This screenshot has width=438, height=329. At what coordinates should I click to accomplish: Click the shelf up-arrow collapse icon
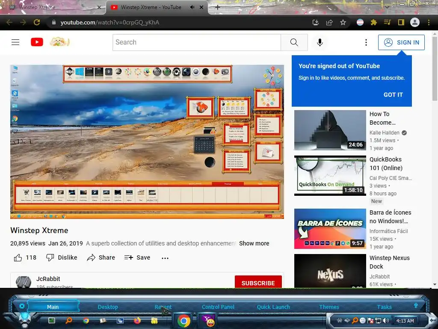(416, 306)
